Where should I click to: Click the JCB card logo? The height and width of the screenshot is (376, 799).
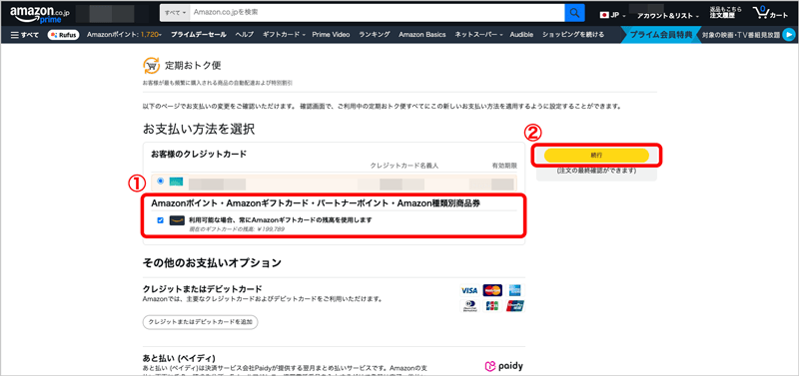[x=492, y=306]
